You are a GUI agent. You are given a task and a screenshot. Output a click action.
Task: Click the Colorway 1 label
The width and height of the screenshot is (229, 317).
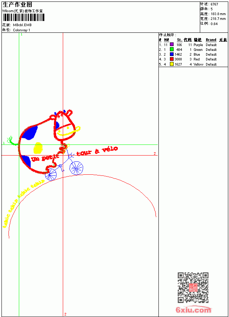[x=21, y=30]
